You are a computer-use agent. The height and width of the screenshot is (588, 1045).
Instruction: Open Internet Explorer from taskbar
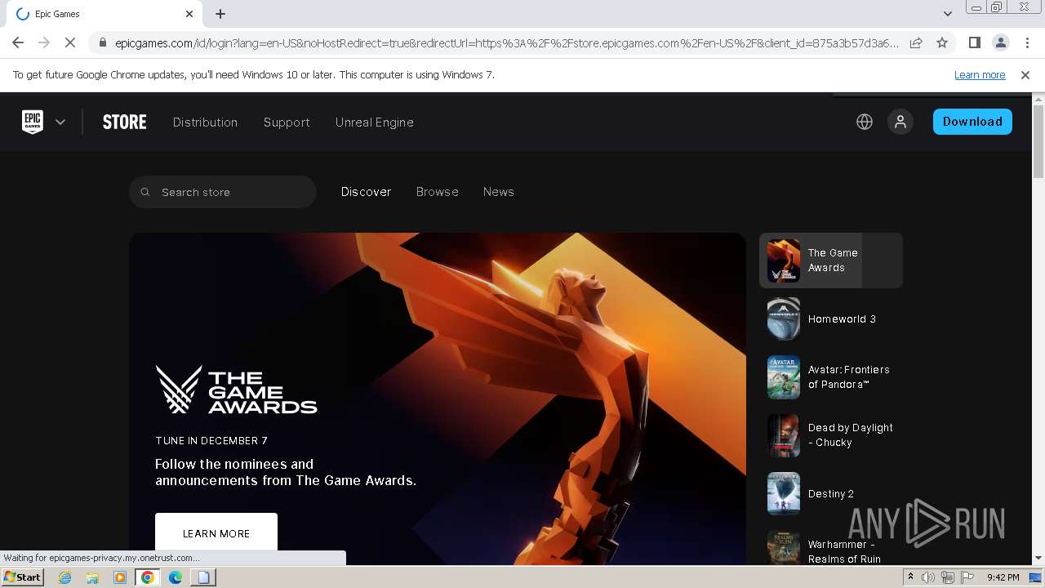tap(65, 577)
